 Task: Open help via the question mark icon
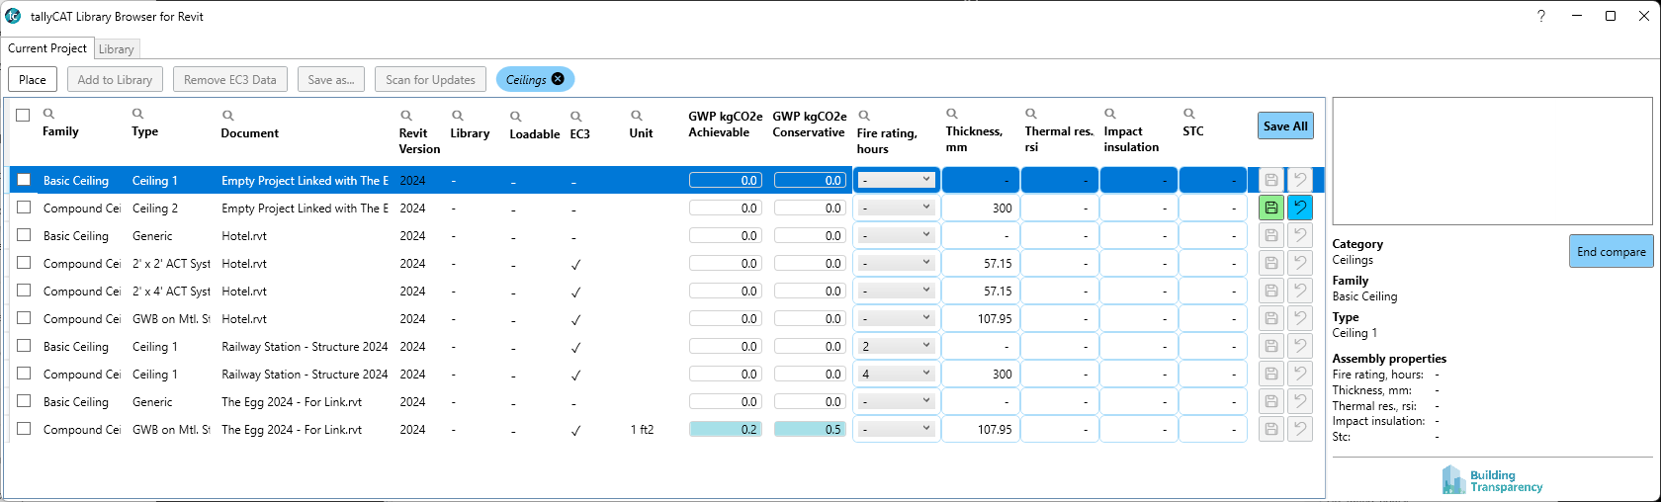tap(1541, 16)
